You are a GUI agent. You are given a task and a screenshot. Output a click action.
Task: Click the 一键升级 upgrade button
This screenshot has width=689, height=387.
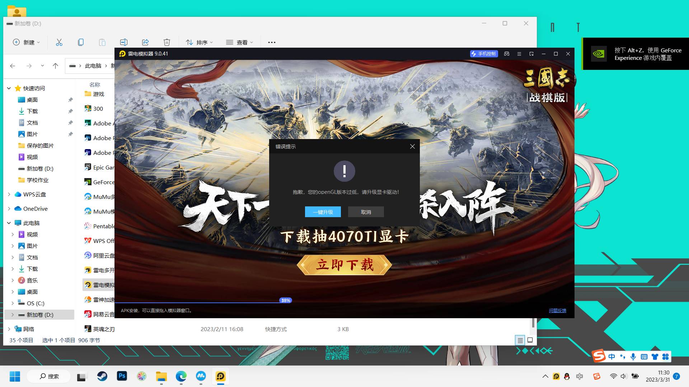[x=323, y=212]
